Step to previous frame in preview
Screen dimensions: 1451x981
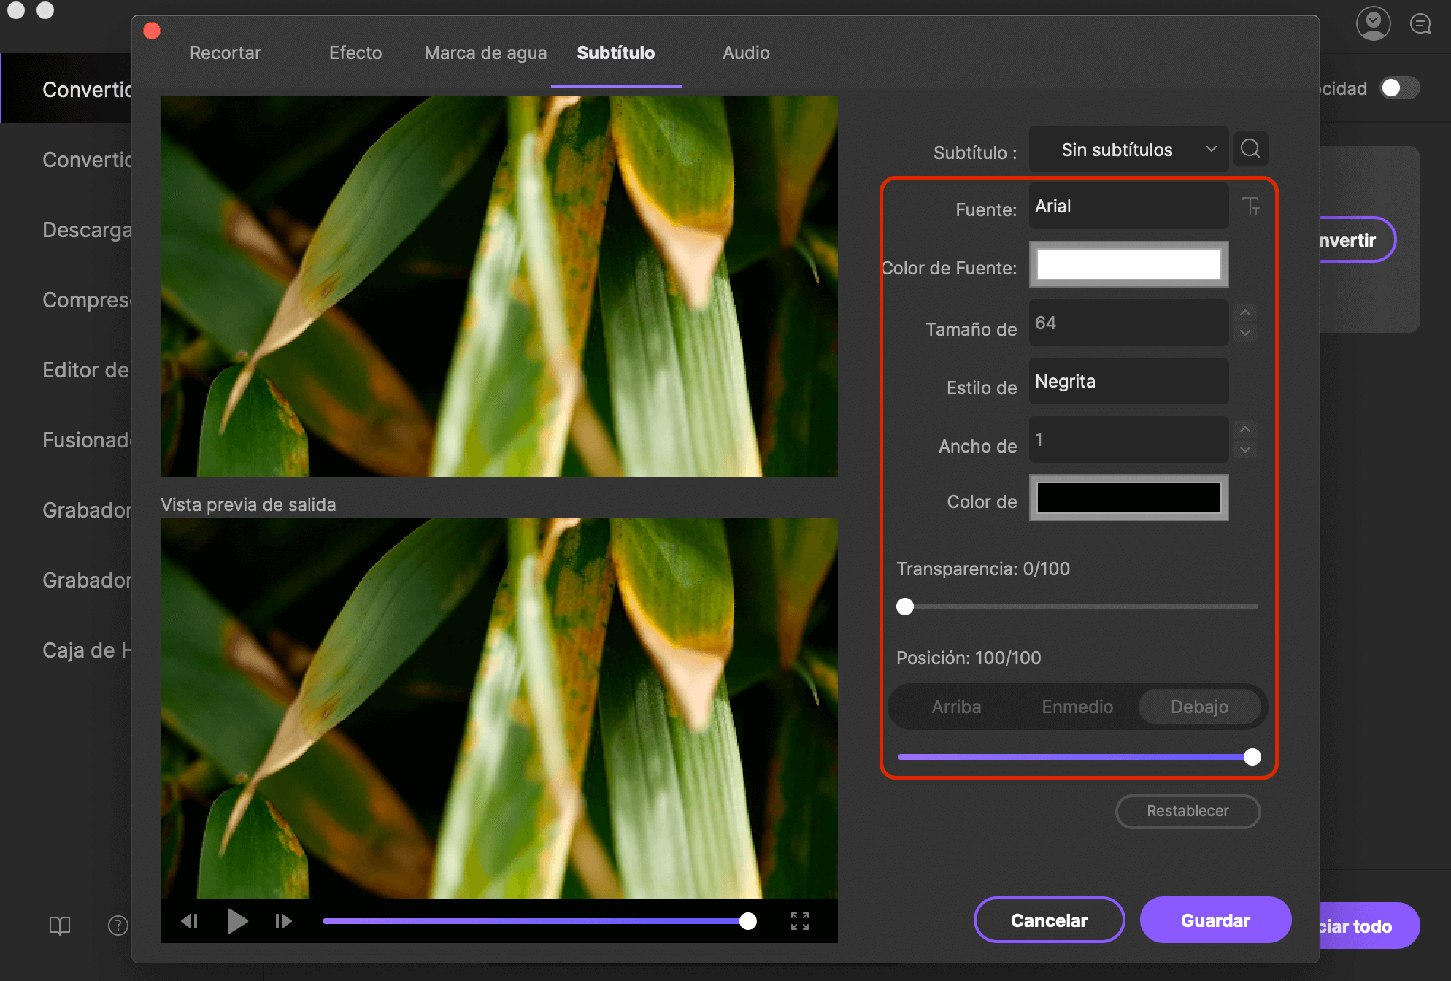[x=190, y=921]
